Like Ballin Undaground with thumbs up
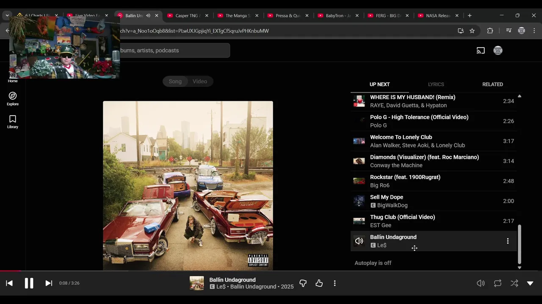 point(319,283)
